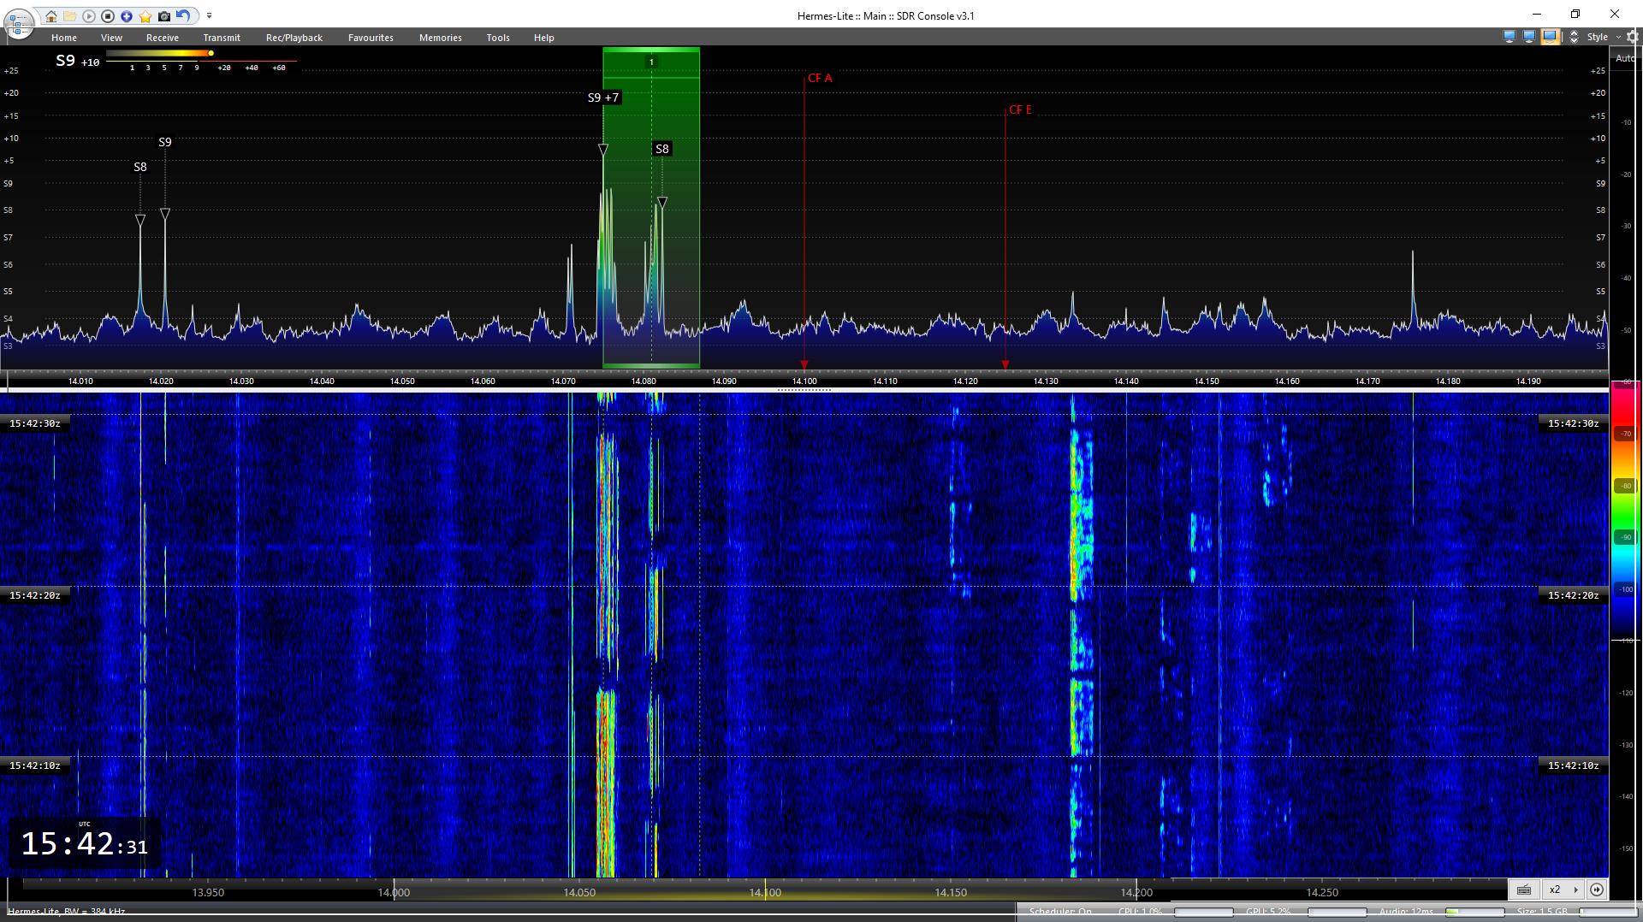
Task: Expand the quick access toolbar customize arrow
Action: click(209, 16)
